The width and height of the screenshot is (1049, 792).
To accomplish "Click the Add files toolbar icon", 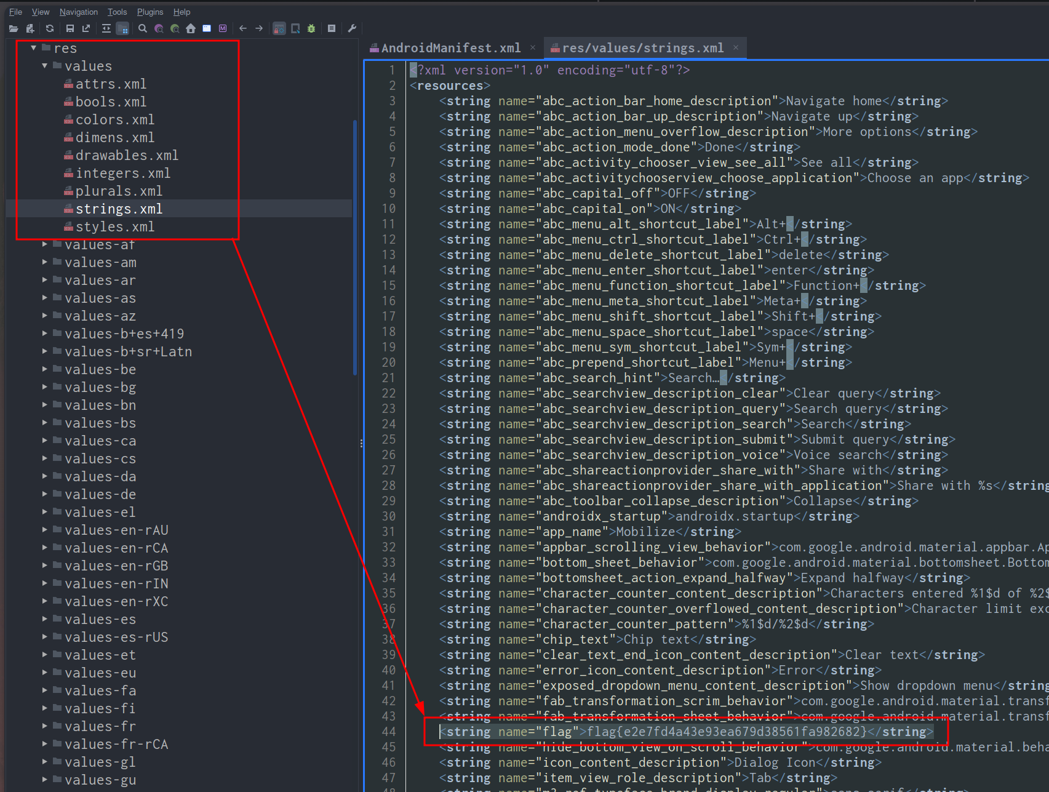I will (x=30, y=28).
